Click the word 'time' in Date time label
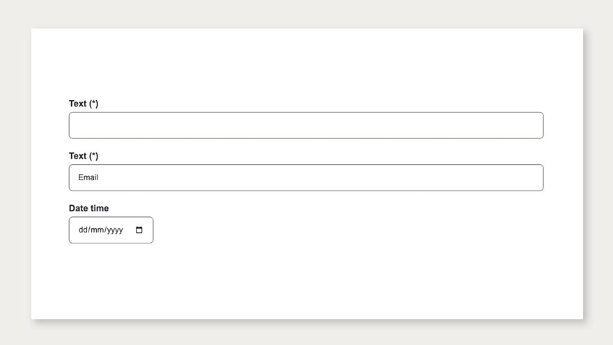 pos(99,208)
